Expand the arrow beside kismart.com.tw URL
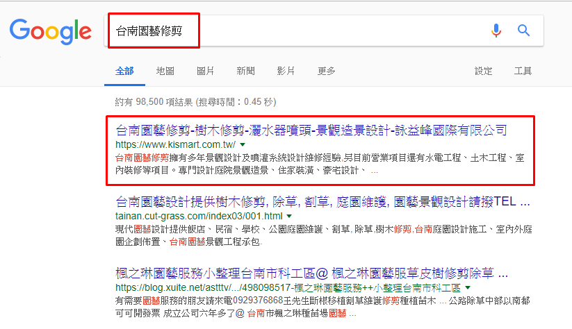This screenshot has width=572, height=329. (243, 144)
